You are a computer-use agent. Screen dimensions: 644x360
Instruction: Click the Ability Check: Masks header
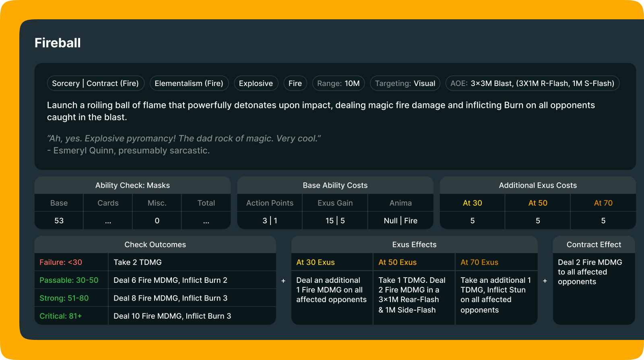pyautogui.click(x=132, y=185)
